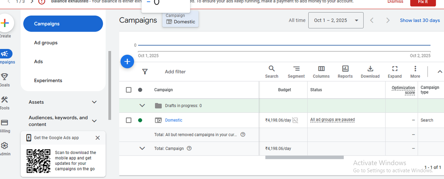Click the filter funnel icon
This screenshot has width=444, height=179.
[145, 71]
